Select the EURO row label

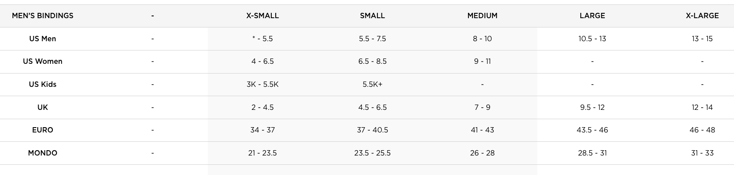pyautogui.click(x=43, y=130)
